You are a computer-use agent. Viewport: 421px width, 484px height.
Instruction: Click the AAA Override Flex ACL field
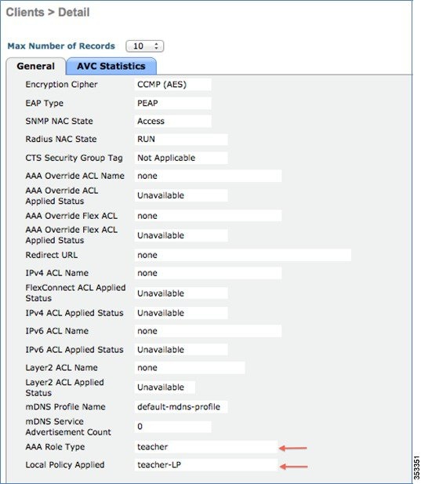point(208,216)
